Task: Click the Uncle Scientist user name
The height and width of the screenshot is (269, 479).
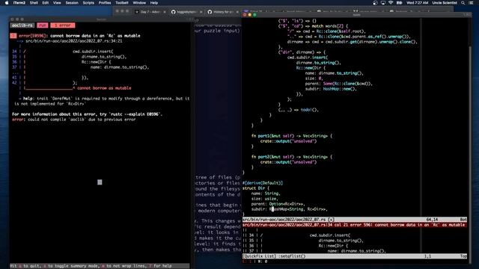Action: point(445,3)
